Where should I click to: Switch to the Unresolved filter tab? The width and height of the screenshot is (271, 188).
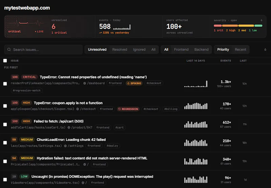click(97, 49)
